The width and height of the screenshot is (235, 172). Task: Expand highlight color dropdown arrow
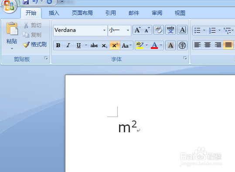pos(147,45)
